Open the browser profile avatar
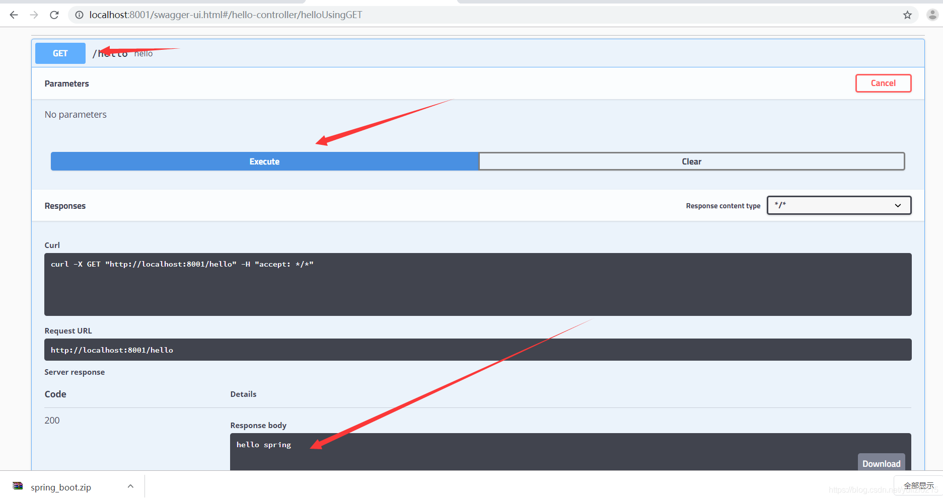 pyautogui.click(x=932, y=15)
